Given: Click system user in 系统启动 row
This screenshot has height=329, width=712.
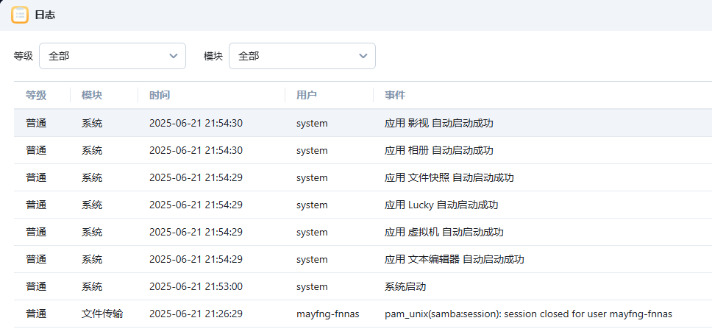Looking at the screenshot, I should click(x=312, y=287).
